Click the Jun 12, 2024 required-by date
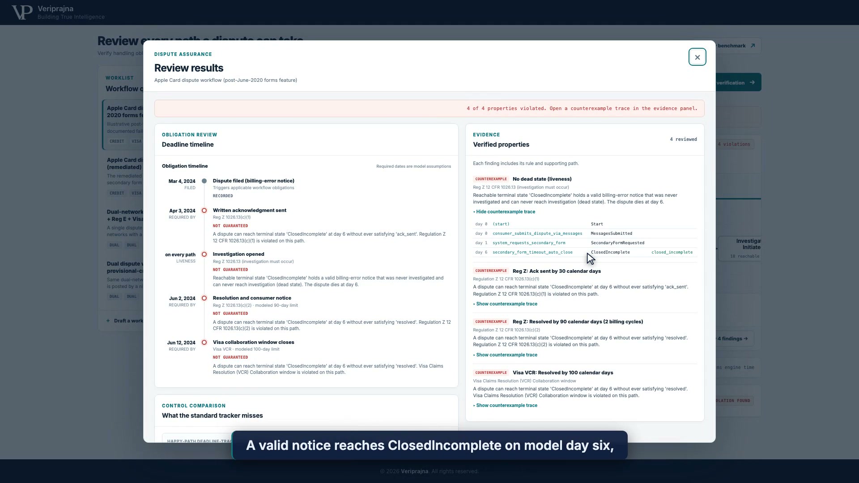Viewport: 859px width, 483px height. (x=181, y=343)
